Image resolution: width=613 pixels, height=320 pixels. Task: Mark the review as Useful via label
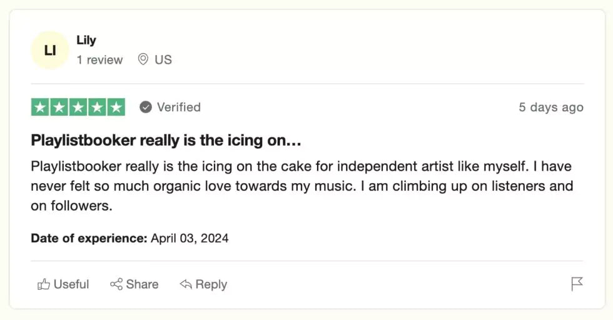pos(71,284)
